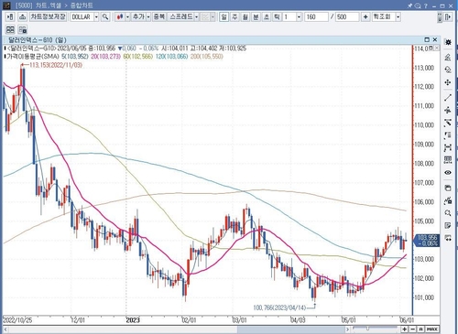The height and width of the screenshot is (334, 458).
Task: Click MAX zoom button at bottom
Action: click(432, 329)
